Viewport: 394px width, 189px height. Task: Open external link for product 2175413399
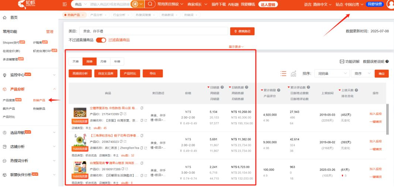click(x=125, y=114)
